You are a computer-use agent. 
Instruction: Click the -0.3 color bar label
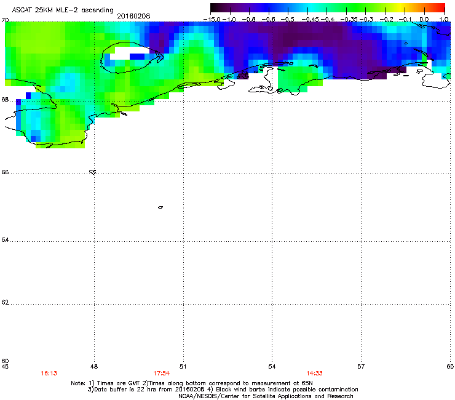coord(366,20)
